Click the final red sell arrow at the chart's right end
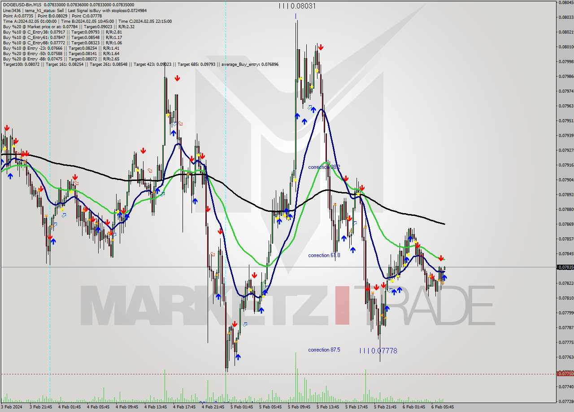 tap(441, 258)
